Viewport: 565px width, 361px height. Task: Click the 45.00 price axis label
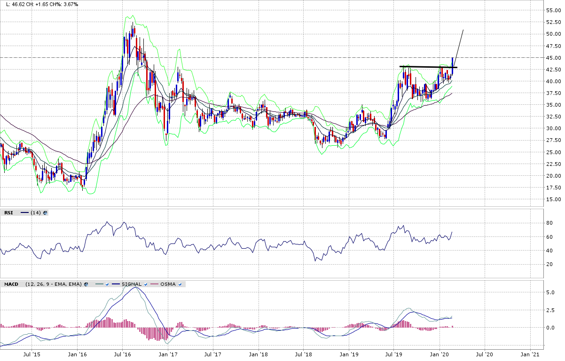click(555, 57)
